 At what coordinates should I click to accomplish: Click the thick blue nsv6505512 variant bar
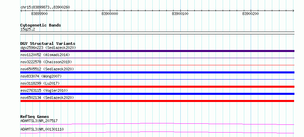[157, 72]
